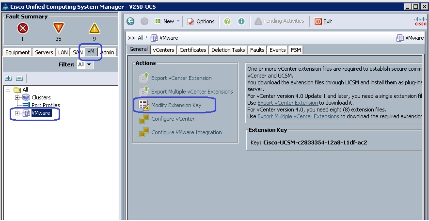Click the minor faults yellow warning icon
429x221 pixels.
pos(94,29)
